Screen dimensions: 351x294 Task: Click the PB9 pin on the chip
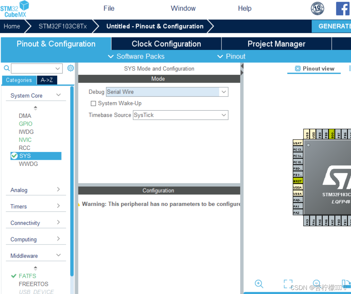pyautogui.click(x=320, y=134)
